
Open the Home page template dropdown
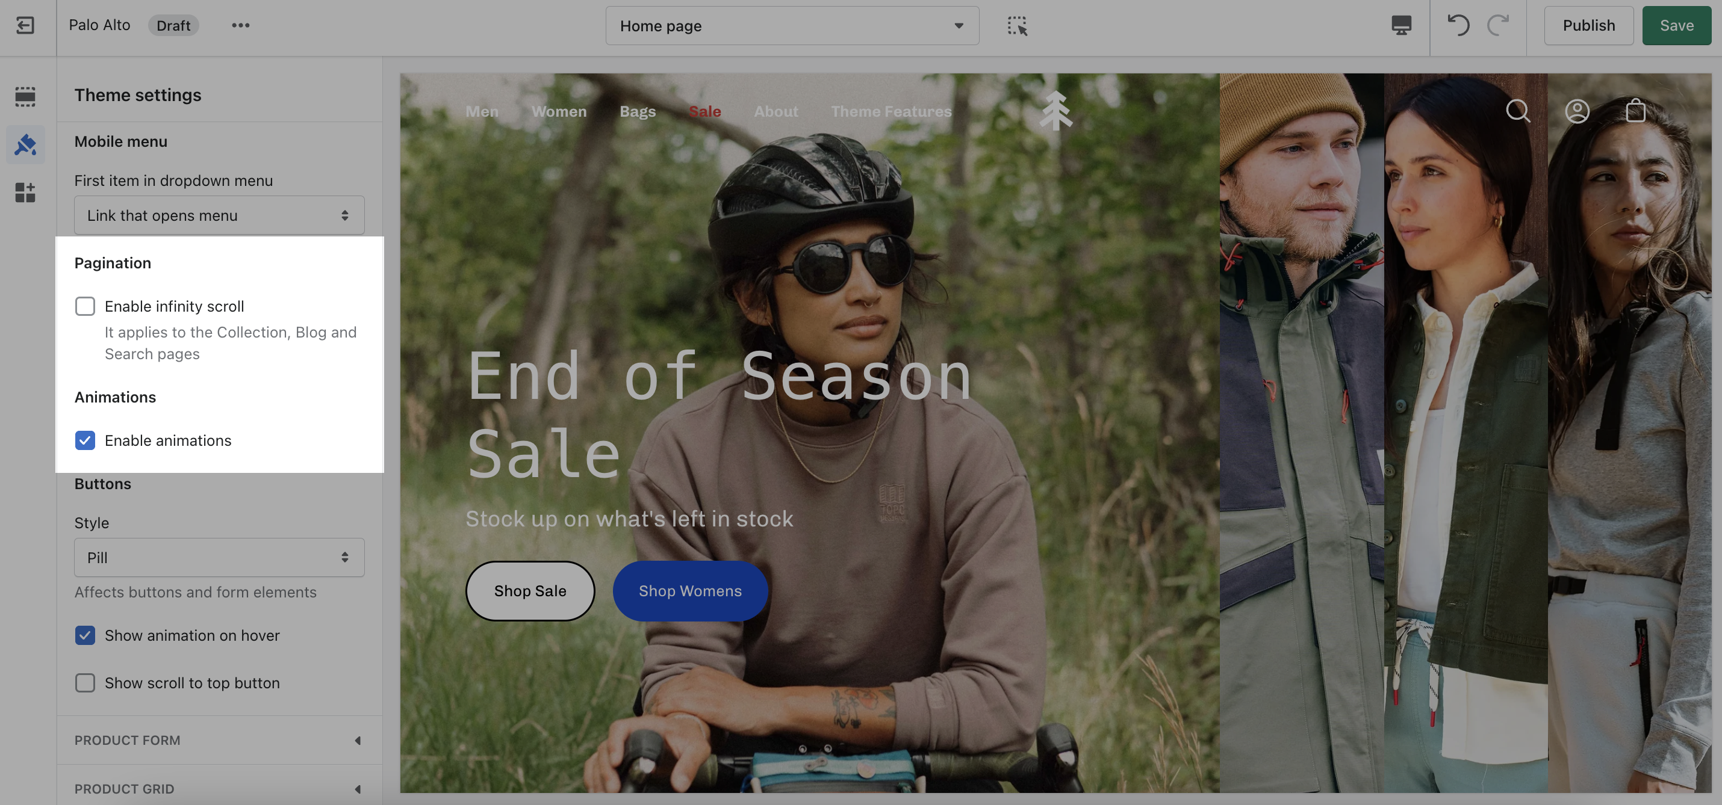tap(792, 25)
